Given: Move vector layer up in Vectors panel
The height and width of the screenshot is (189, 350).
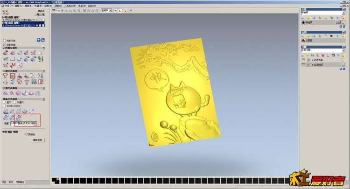Looking at the screenshot, I should click(341, 27).
